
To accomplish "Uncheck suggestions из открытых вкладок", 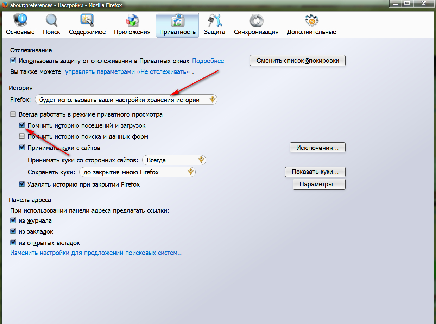I will click(x=13, y=243).
